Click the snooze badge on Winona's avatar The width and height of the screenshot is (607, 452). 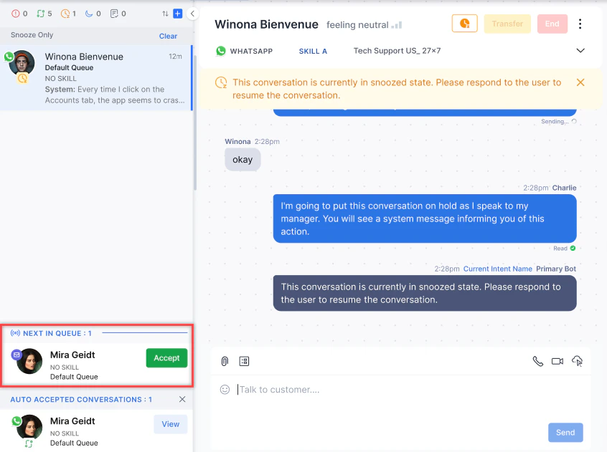tap(22, 78)
